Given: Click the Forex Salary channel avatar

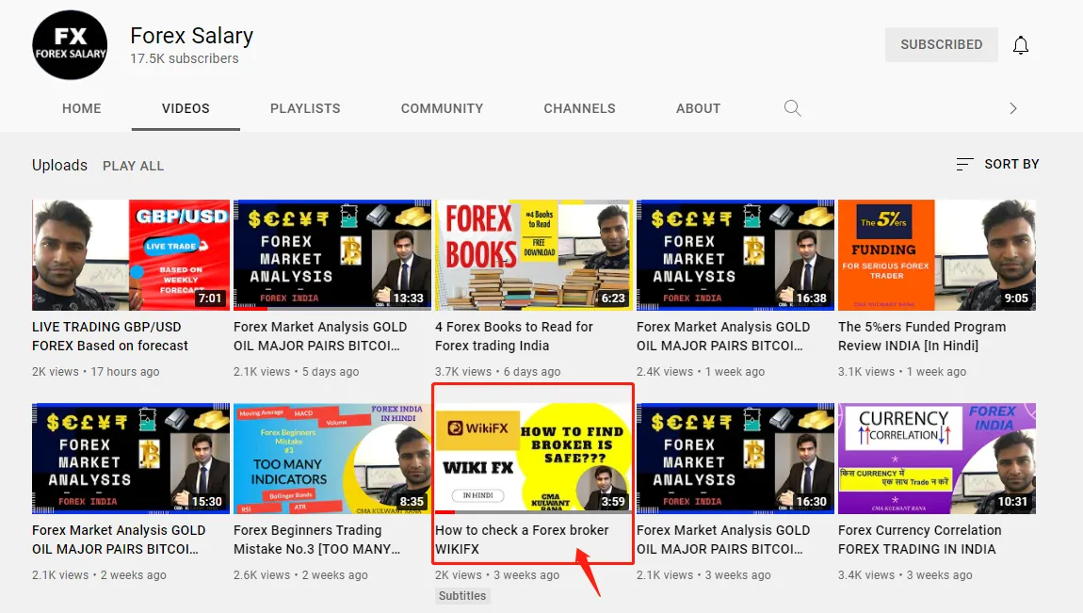Looking at the screenshot, I should click(70, 45).
